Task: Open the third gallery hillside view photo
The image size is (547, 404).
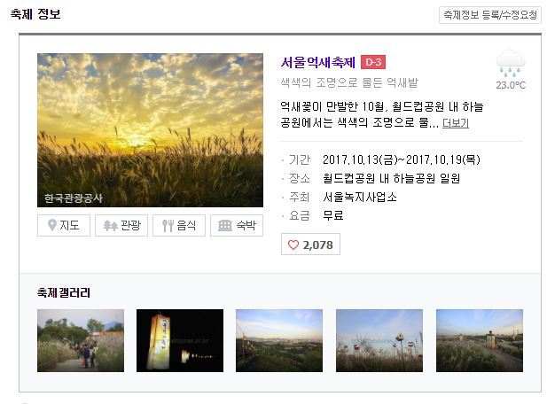Action: [279, 340]
